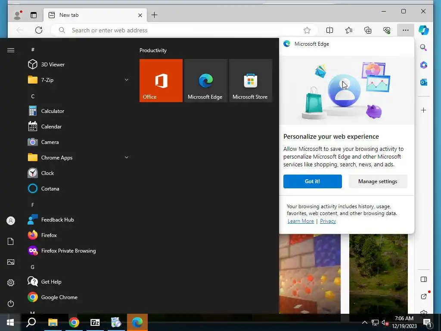Launch Firefox from the Start menu

tap(79, 235)
